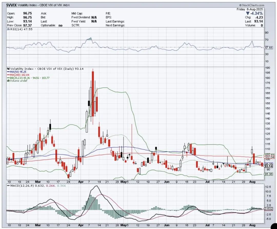This screenshot has height=229, width=277.
Task: Click the MA(50) 95.25 legend entry
Action: pos(18,72)
